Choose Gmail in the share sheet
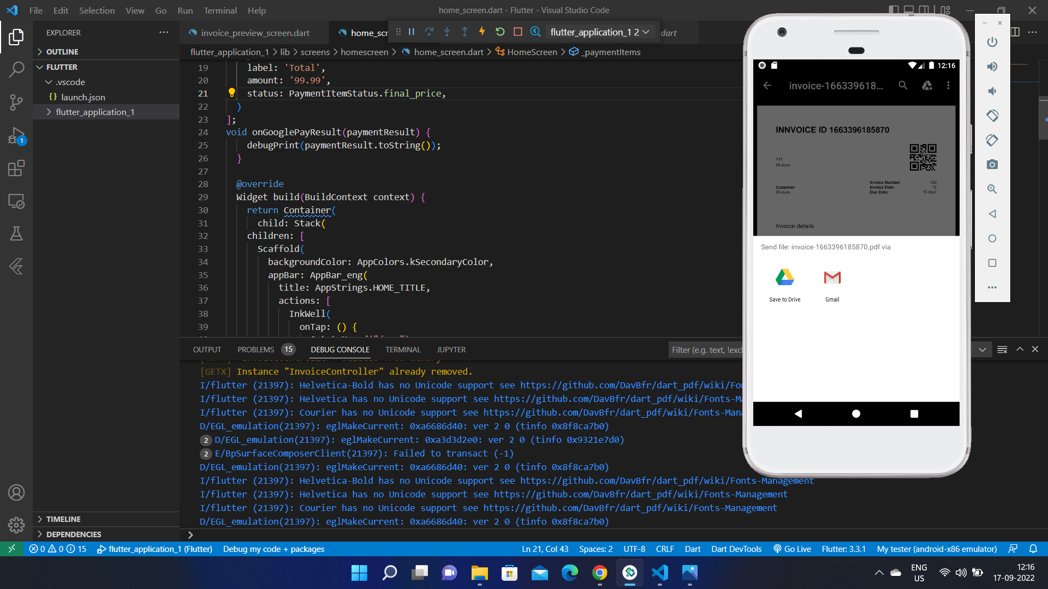Screen dimensions: 1048x589 pyautogui.click(x=832, y=285)
